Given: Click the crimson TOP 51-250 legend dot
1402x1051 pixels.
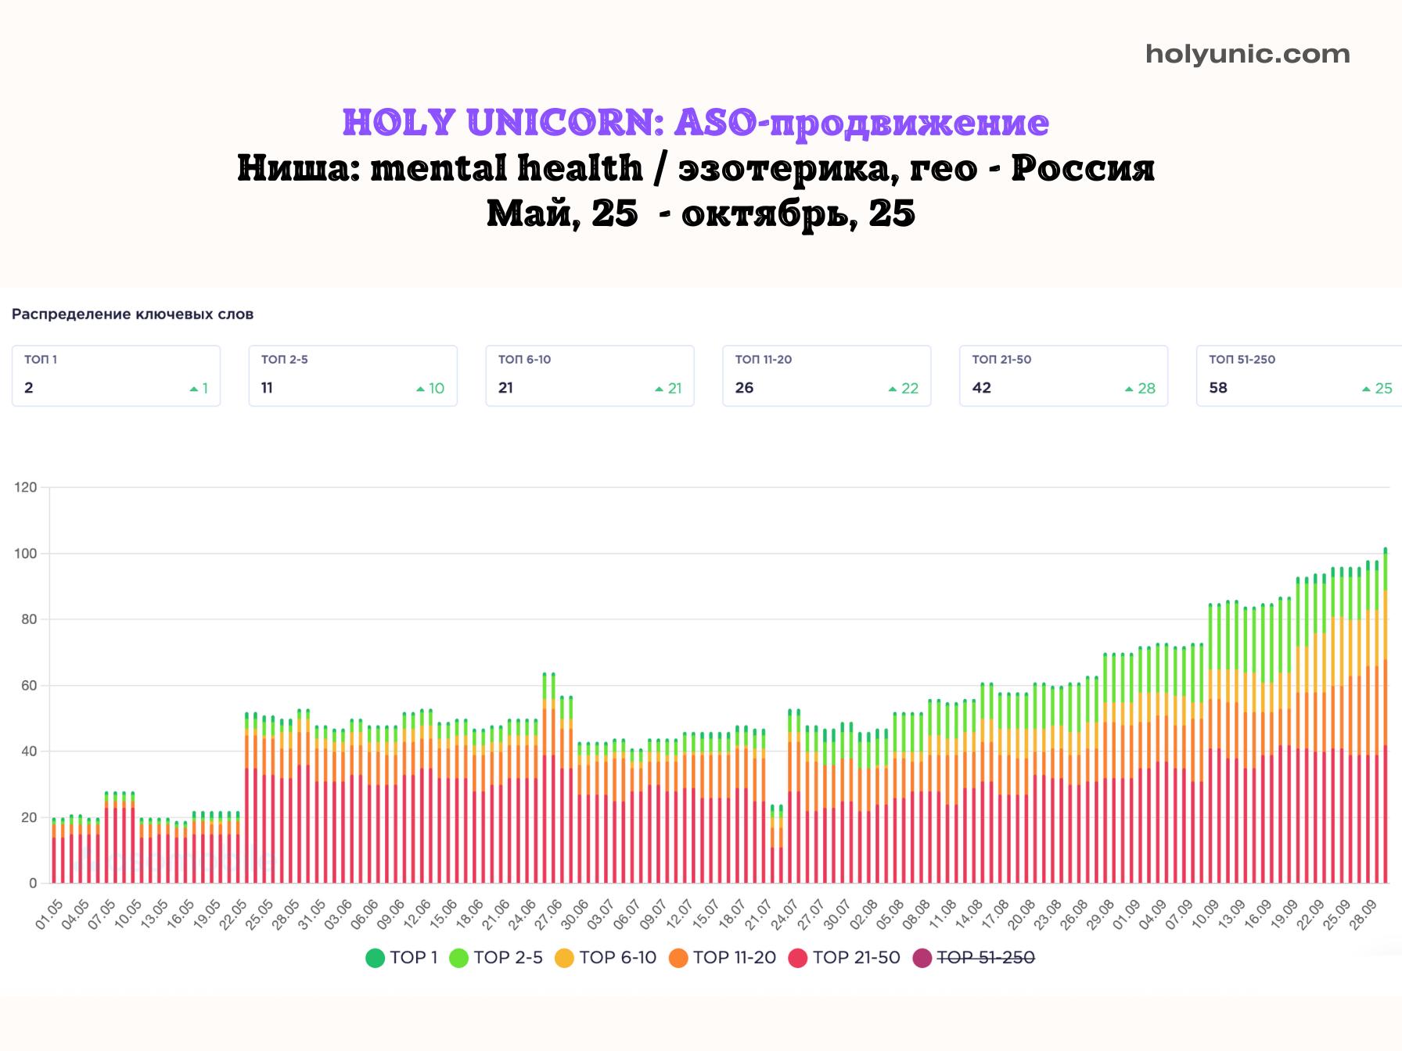Looking at the screenshot, I should tap(922, 958).
